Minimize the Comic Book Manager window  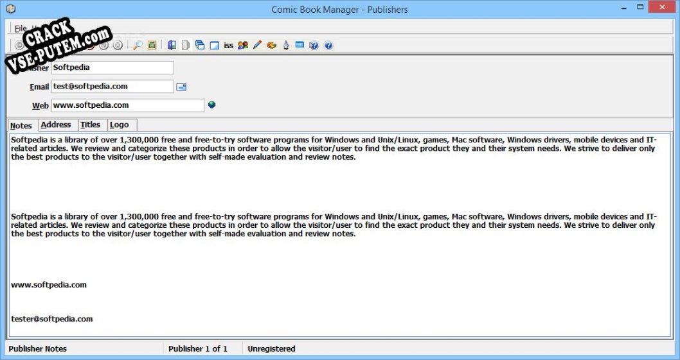point(623,8)
